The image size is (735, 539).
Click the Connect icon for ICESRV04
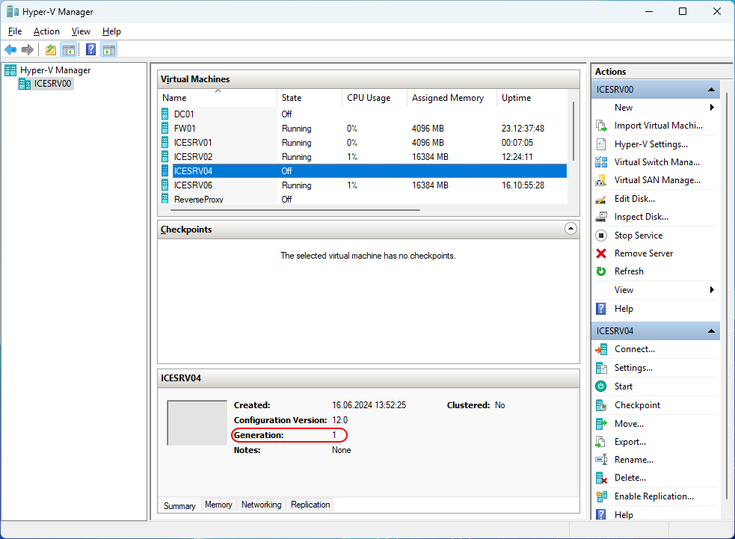pos(601,349)
